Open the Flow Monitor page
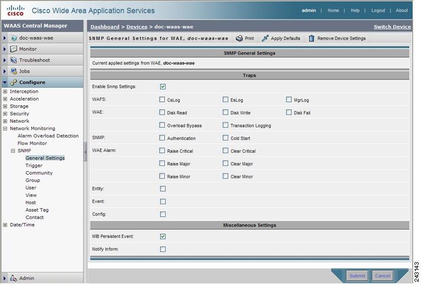This screenshot has height=284, width=421. coord(32,143)
